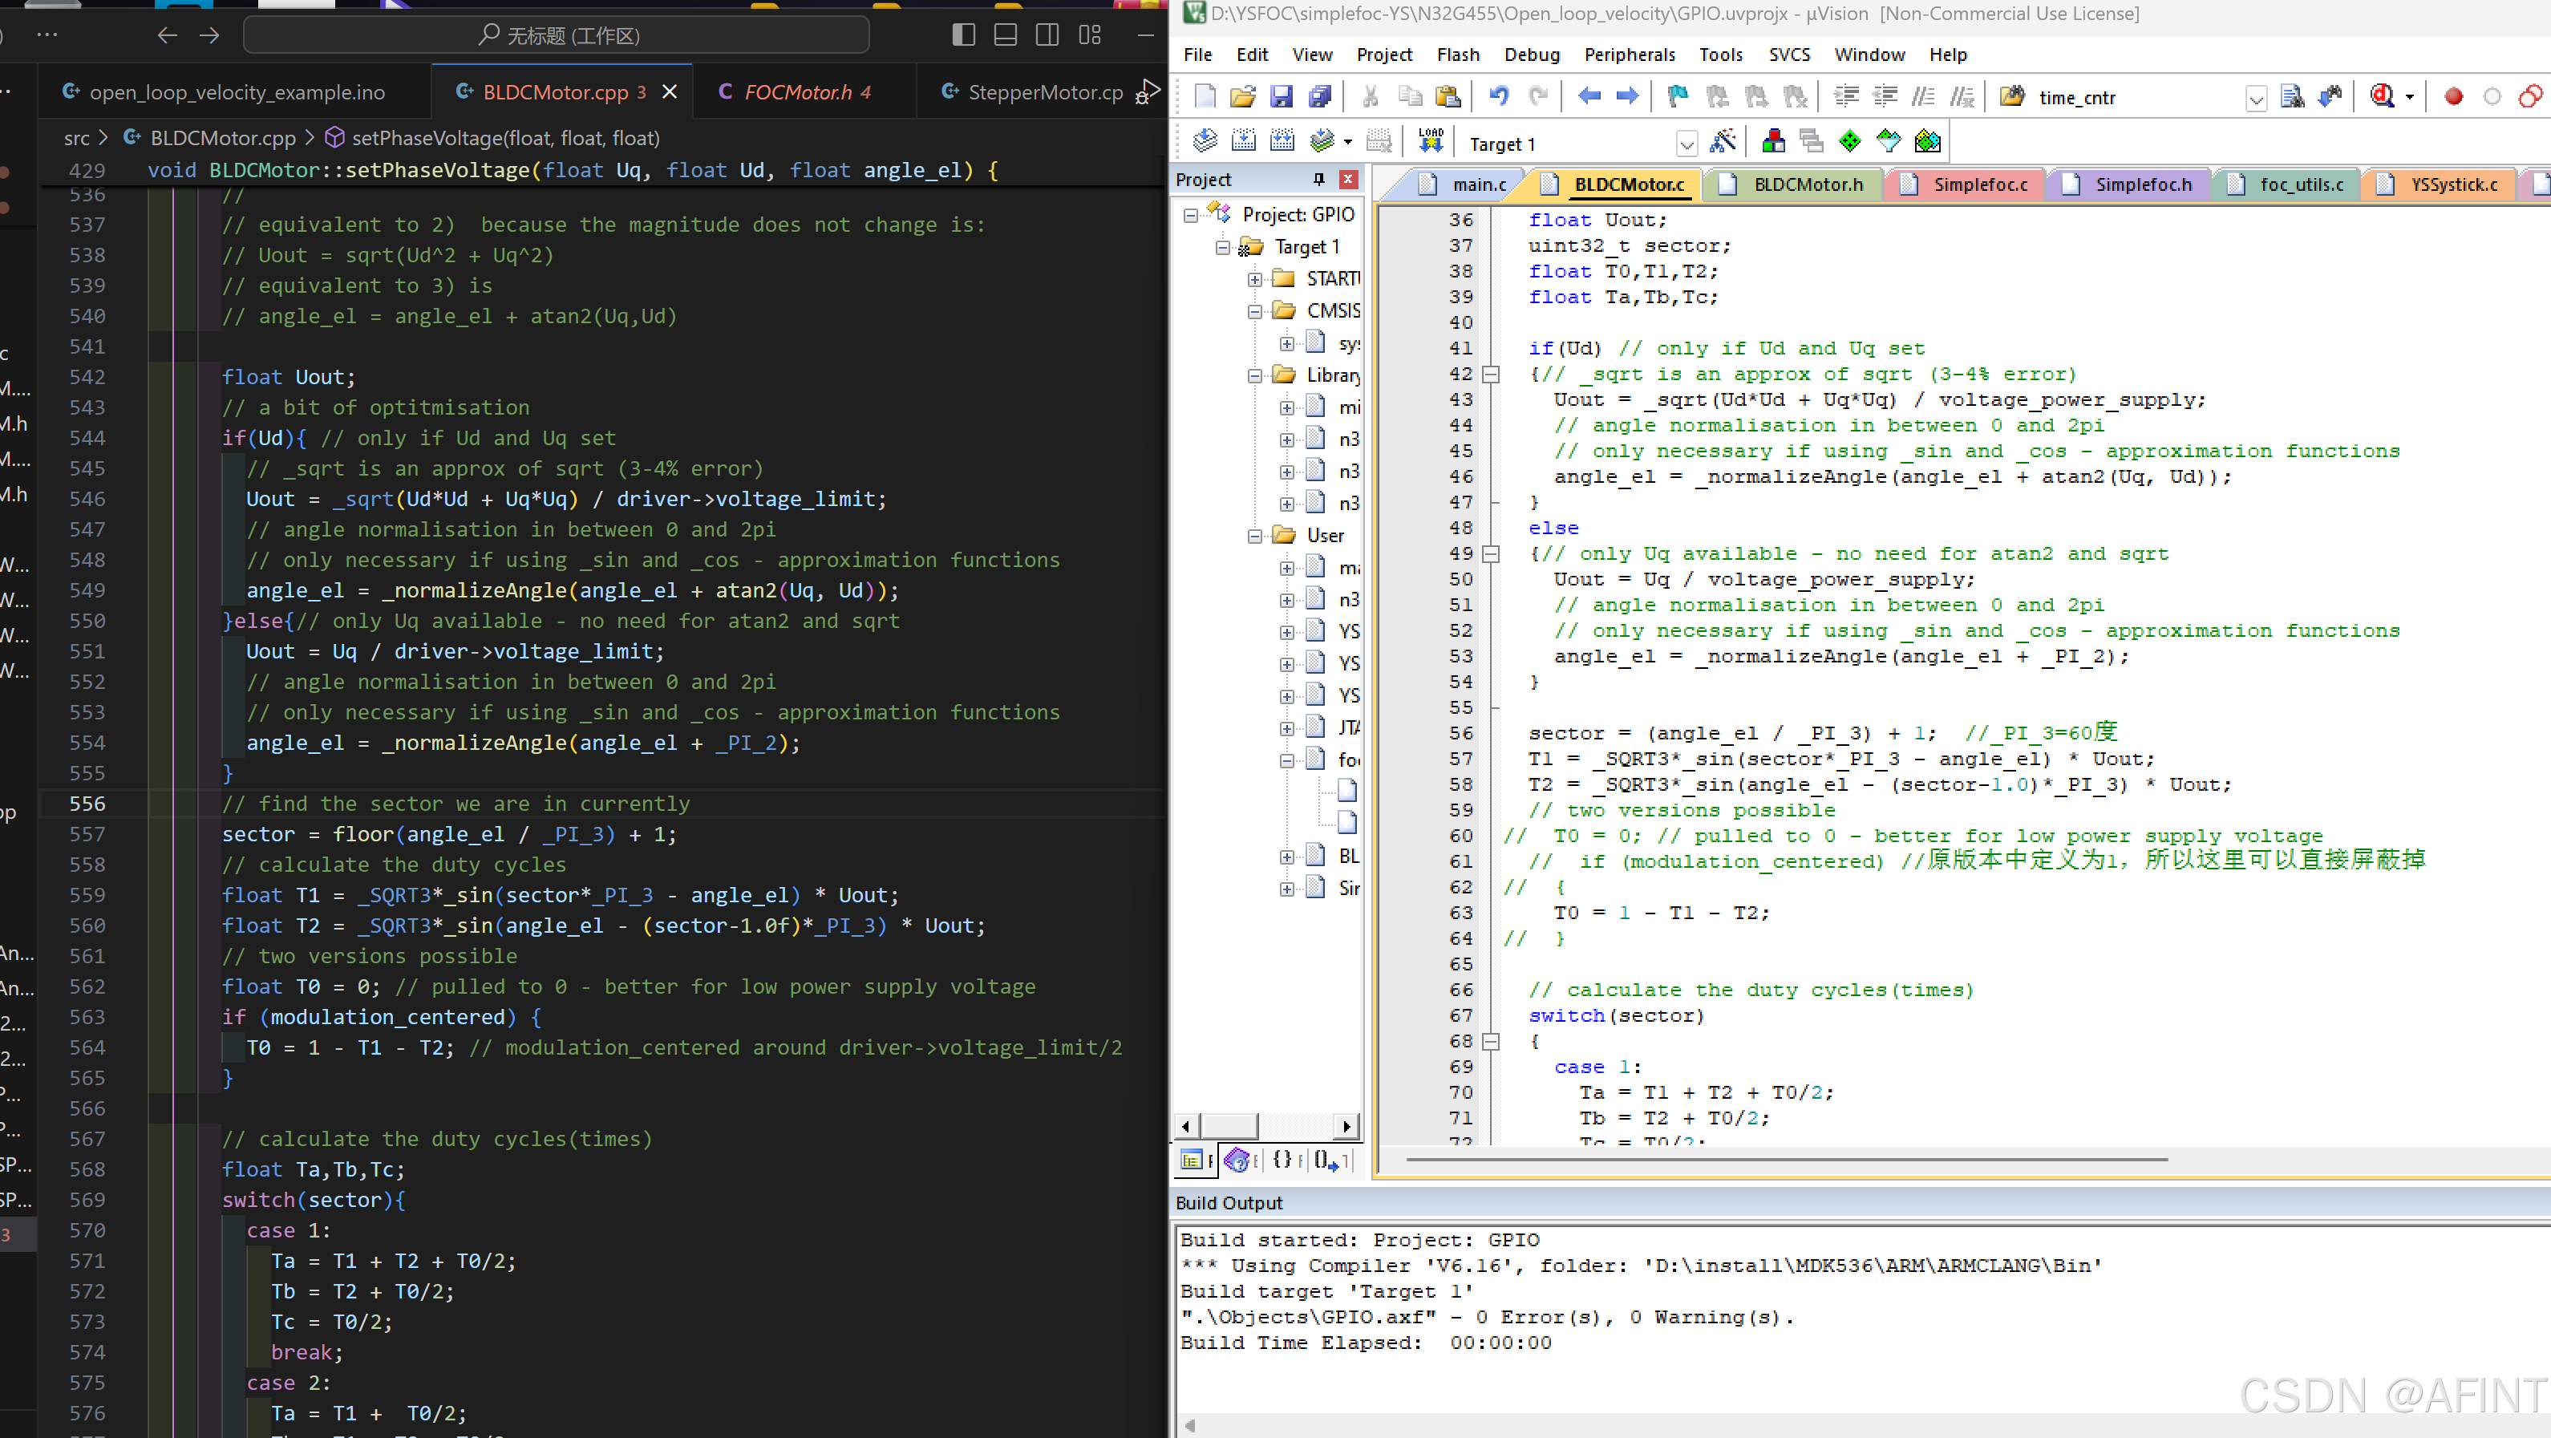Pin the µVision Project panel
This screenshot has width=2551, height=1438.
(1318, 180)
